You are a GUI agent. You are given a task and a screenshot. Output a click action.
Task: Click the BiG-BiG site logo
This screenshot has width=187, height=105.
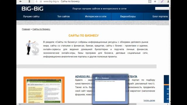tap(32, 9)
